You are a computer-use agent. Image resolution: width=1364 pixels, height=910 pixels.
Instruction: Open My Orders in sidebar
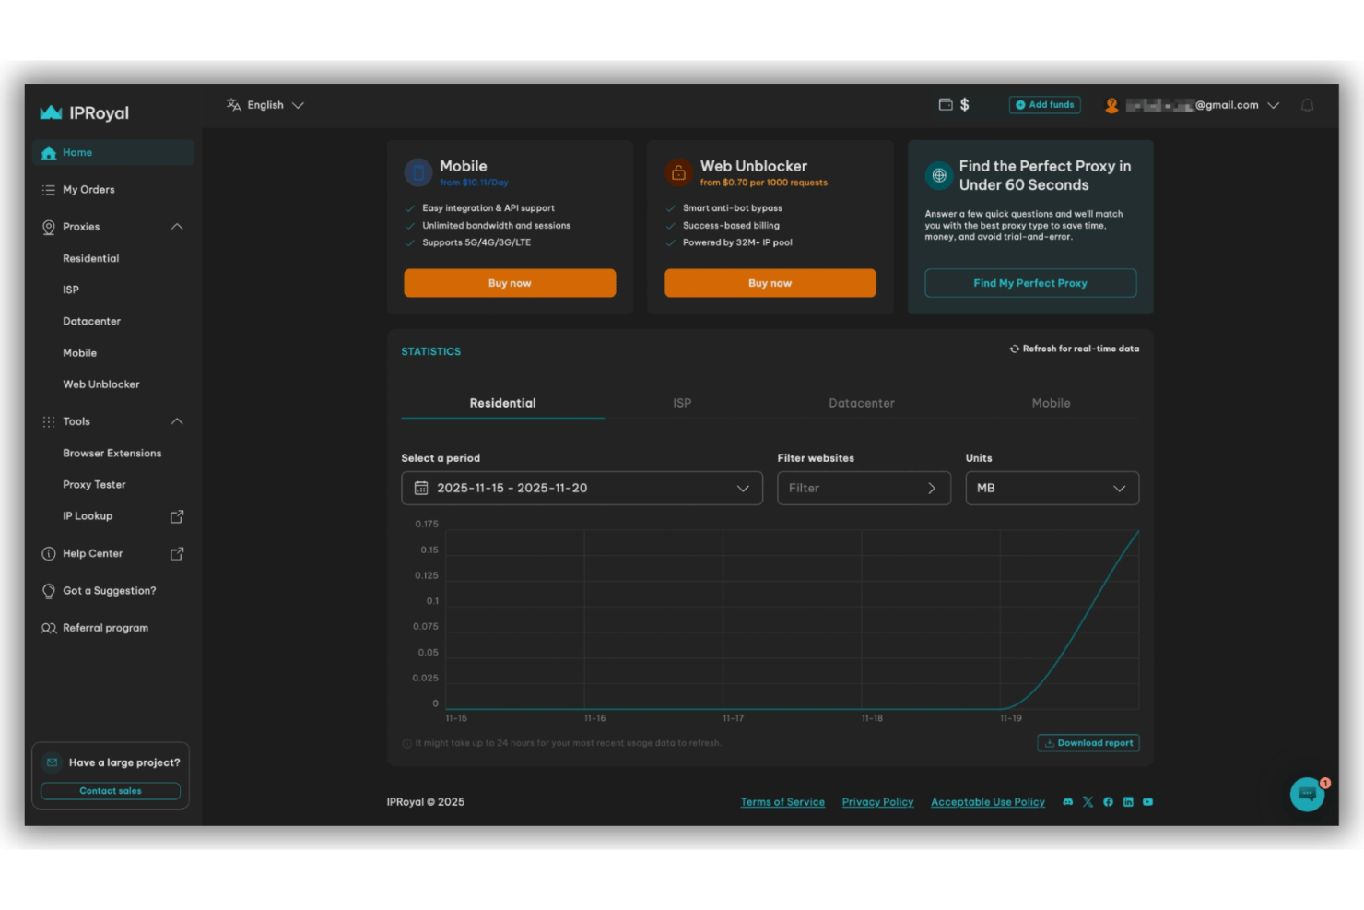click(88, 190)
